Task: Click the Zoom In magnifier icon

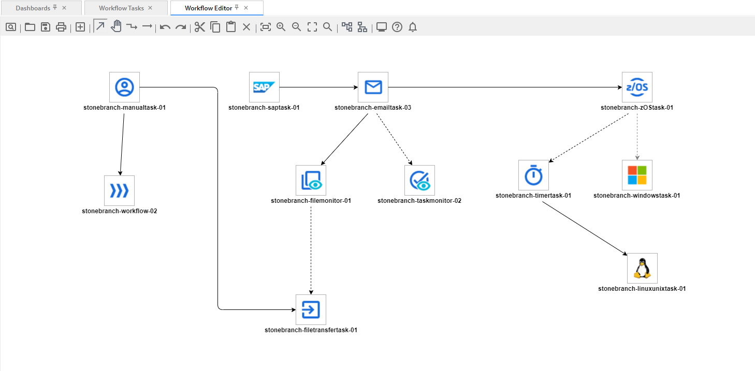Action: pos(281,27)
